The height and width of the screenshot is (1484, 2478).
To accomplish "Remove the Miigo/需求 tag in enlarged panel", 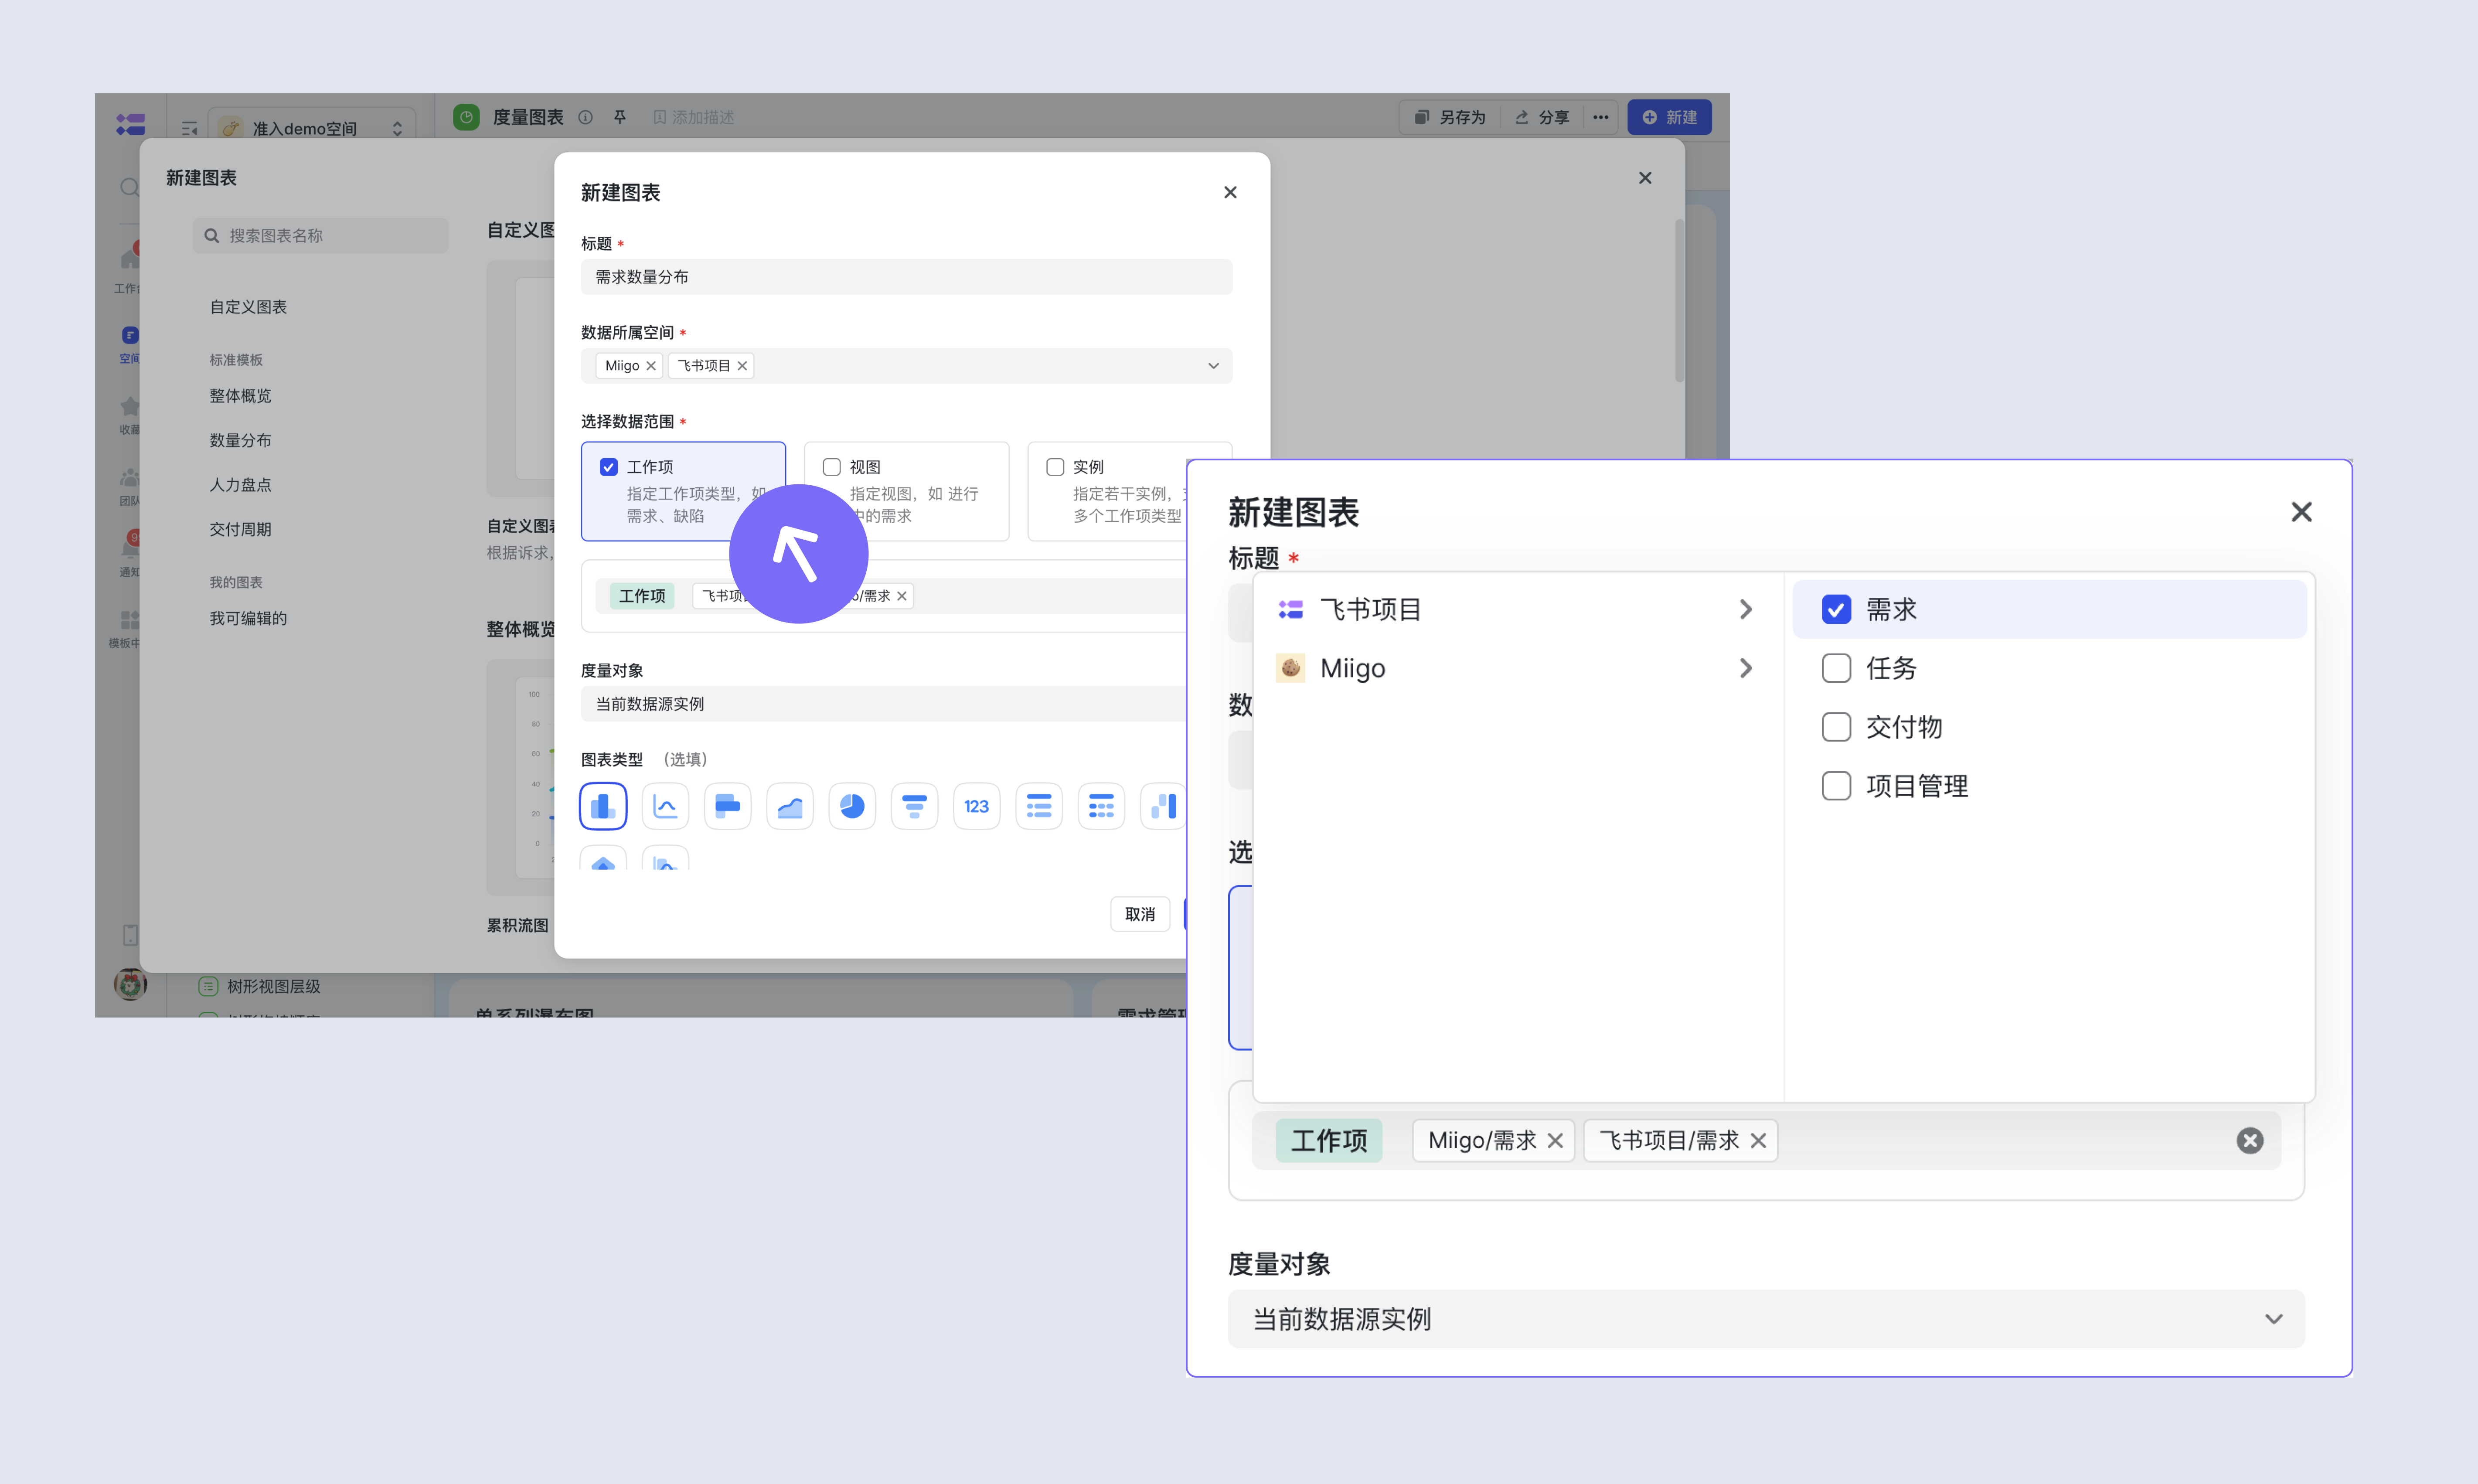I will (x=1555, y=1140).
